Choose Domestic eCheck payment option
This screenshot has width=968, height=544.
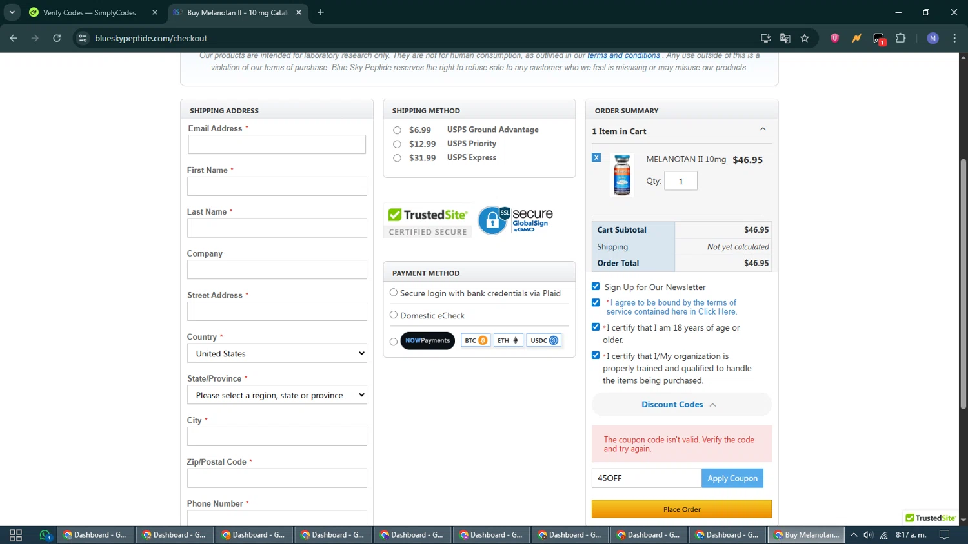tap(394, 315)
